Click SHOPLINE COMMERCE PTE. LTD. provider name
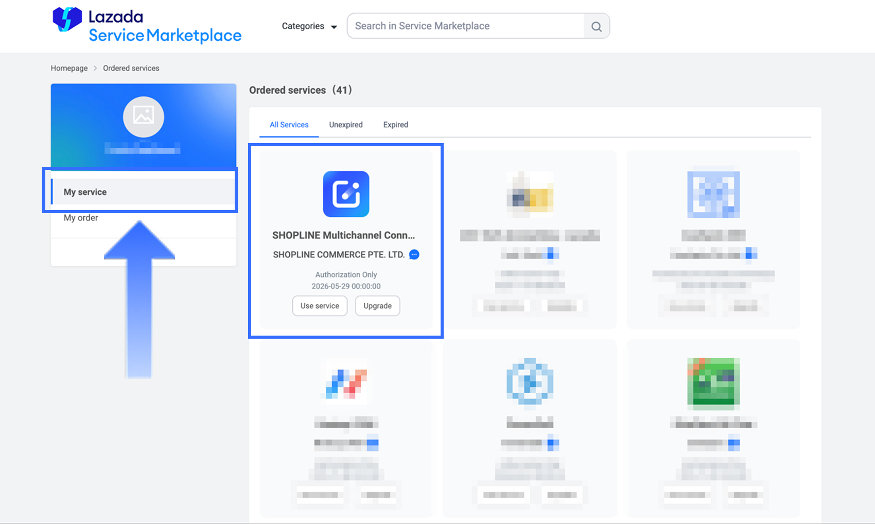Viewport: 875px width, 524px height. [x=339, y=255]
